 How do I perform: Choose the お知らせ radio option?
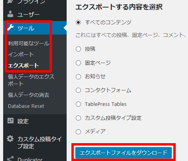pos(79,77)
